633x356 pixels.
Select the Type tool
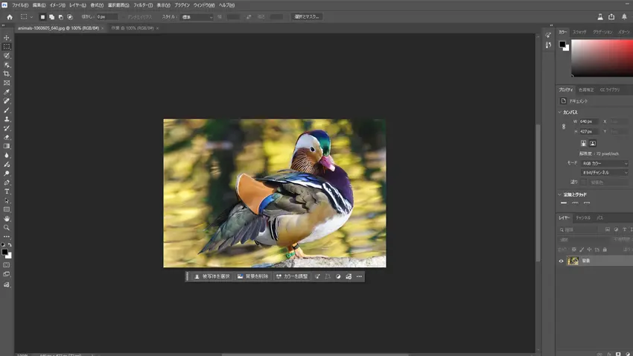[7, 191]
